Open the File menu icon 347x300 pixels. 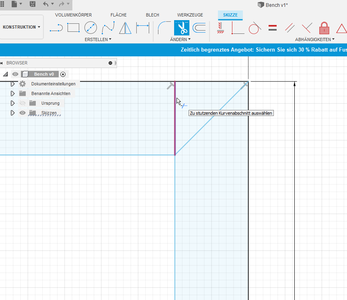14,4
